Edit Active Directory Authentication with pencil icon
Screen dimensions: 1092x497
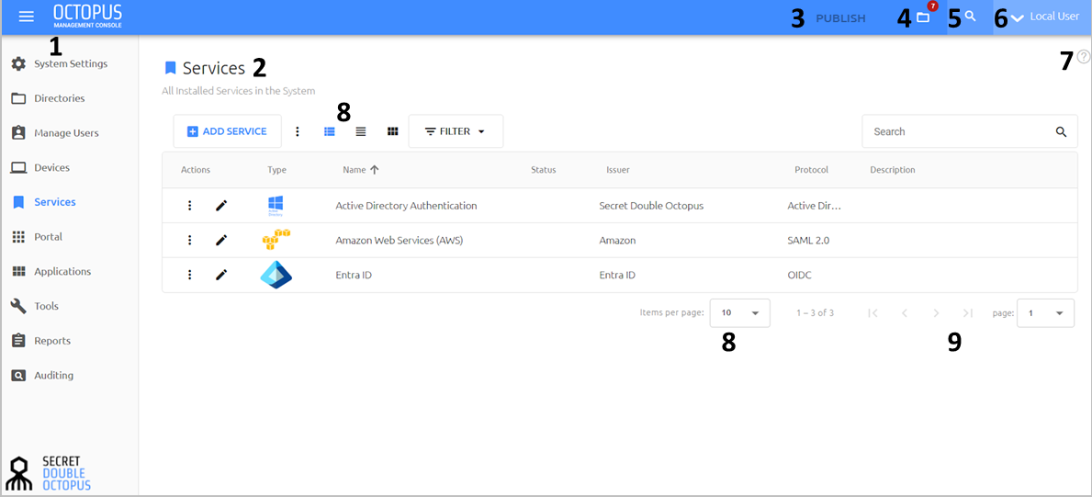pyautogui.click(x=221, y=206)
